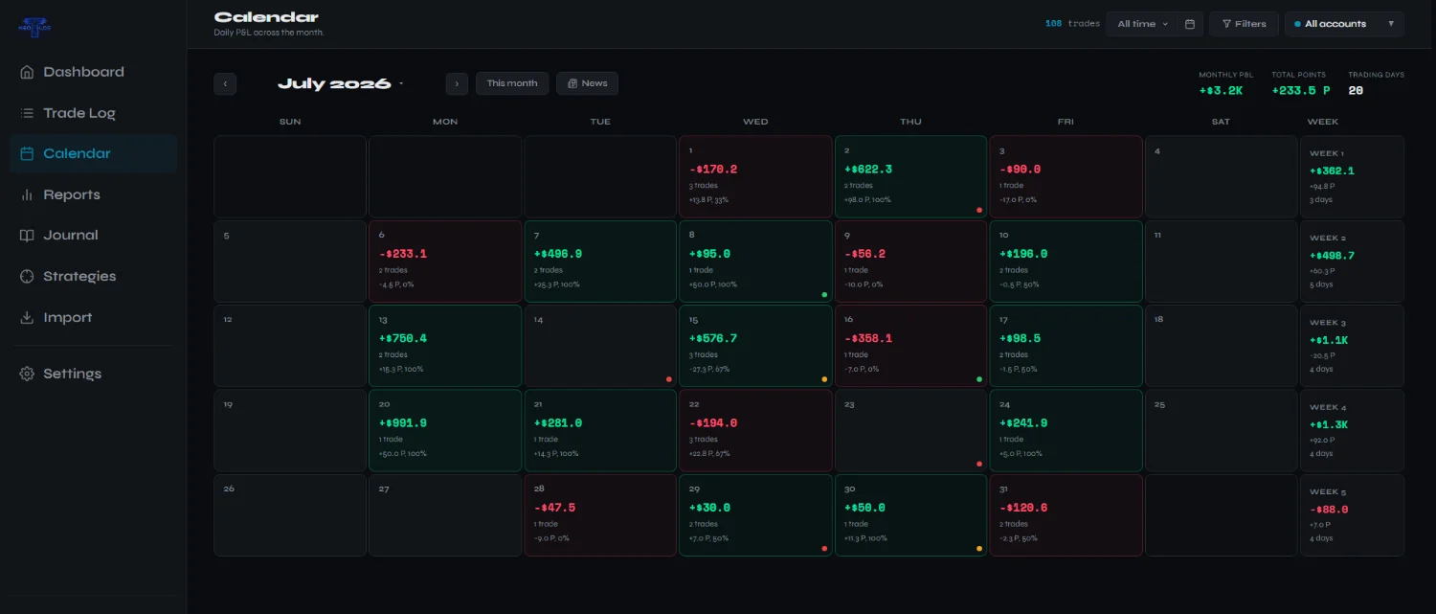The width and height of the screenshot is (1436, 614).
Task: Click the Import download icon
Action: [27, 318]
